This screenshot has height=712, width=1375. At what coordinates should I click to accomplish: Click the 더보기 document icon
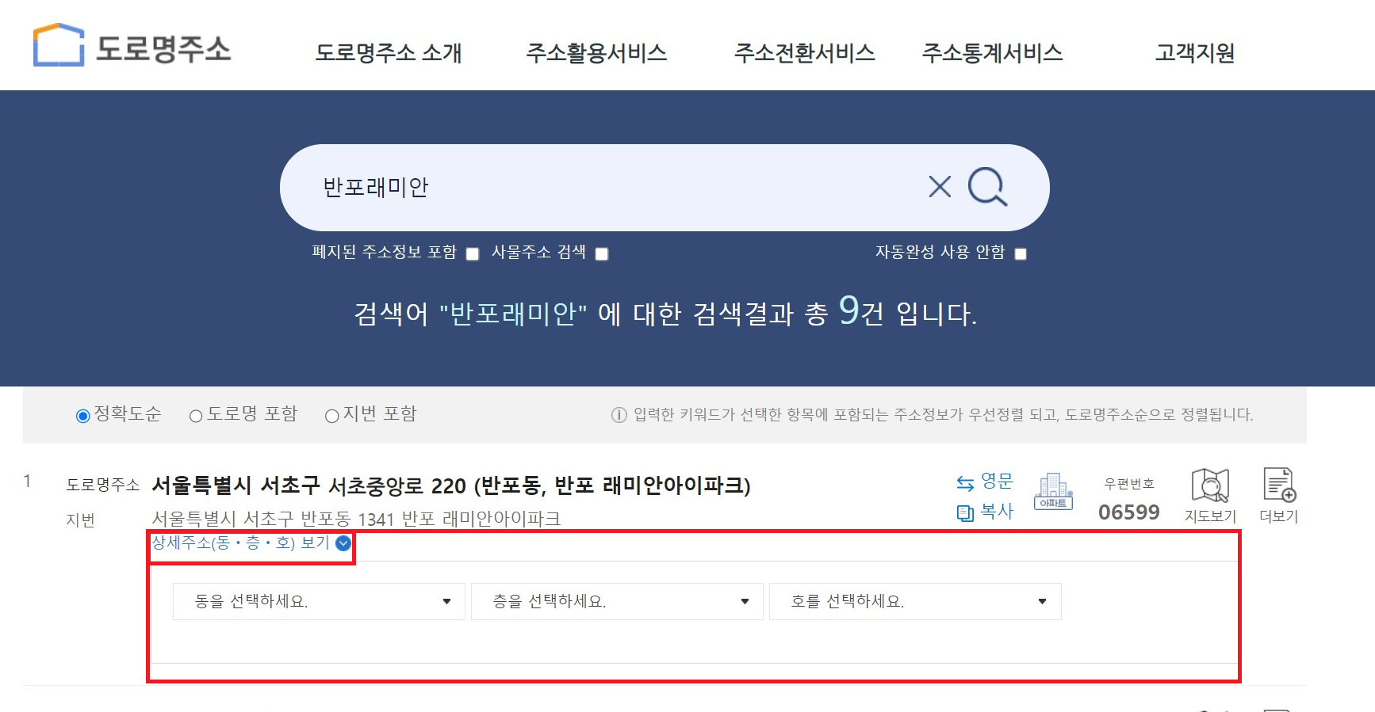tap(1279, 485)
